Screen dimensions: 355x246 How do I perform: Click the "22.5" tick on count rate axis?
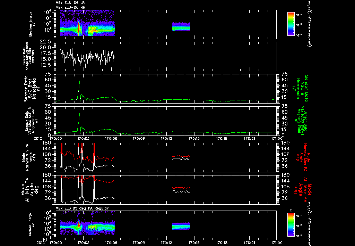(x=46, y=42)
